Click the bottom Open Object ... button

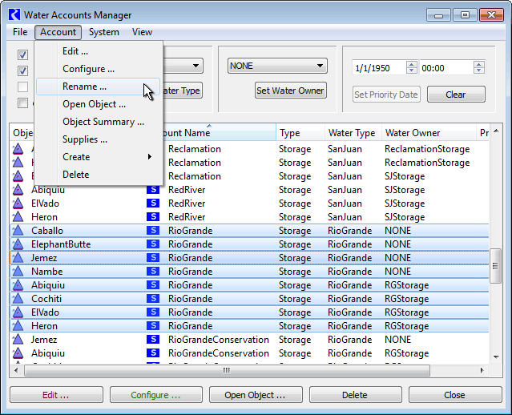256,395
